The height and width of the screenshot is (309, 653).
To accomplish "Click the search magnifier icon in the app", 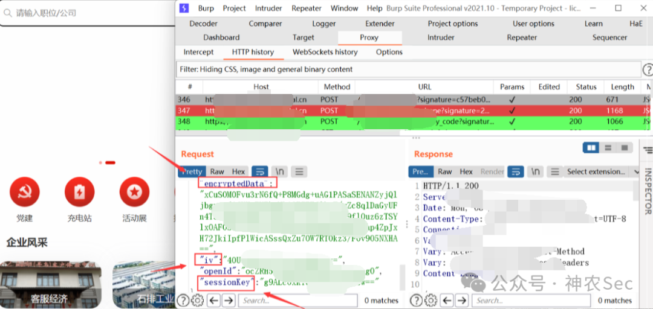I will coord(7,13).
